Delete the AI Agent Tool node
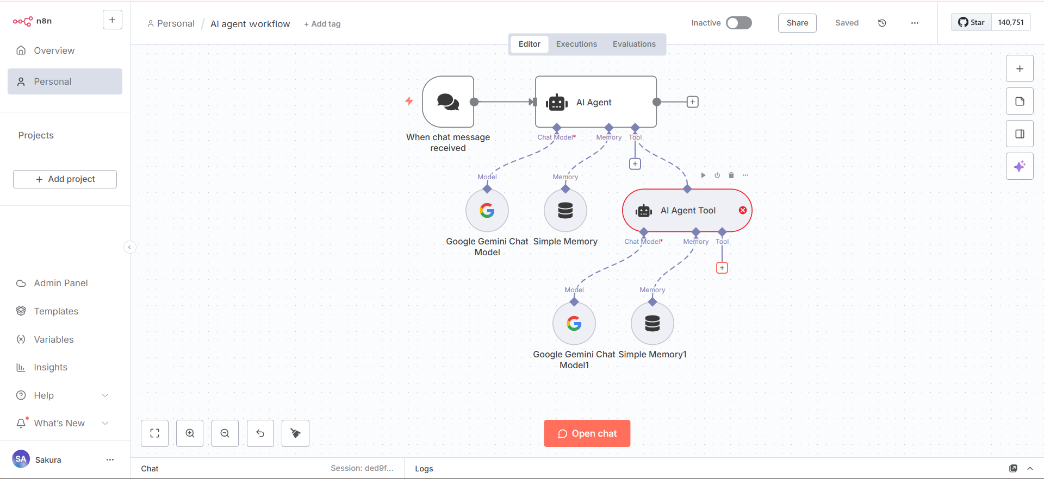 click(x=731, y=175)
